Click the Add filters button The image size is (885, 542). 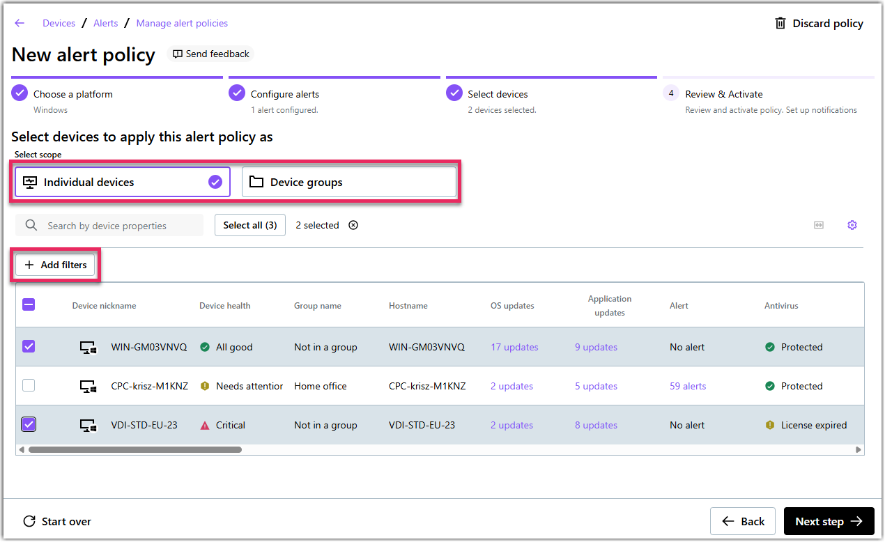pos(56,265)
